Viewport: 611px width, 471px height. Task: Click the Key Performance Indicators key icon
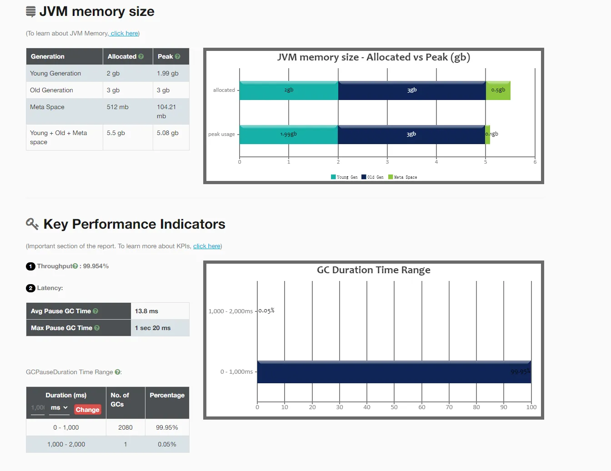(x=32, y=224)
